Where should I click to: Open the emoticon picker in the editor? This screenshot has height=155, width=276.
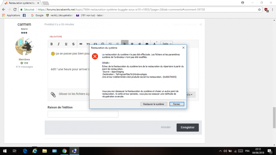coord(103,44)
